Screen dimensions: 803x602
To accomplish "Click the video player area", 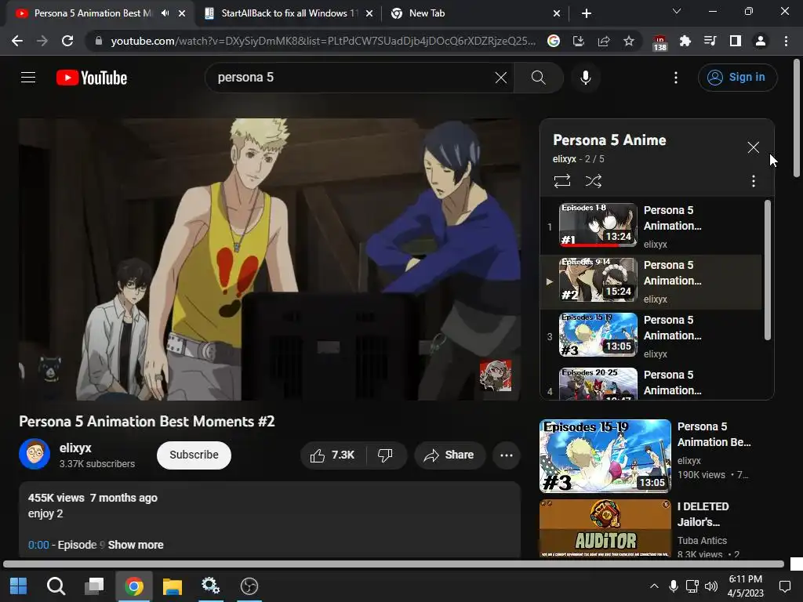I will click(270, 259).
